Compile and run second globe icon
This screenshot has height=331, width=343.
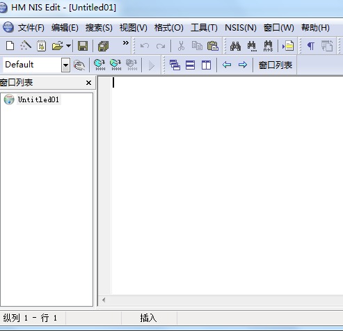pos(115,65)
